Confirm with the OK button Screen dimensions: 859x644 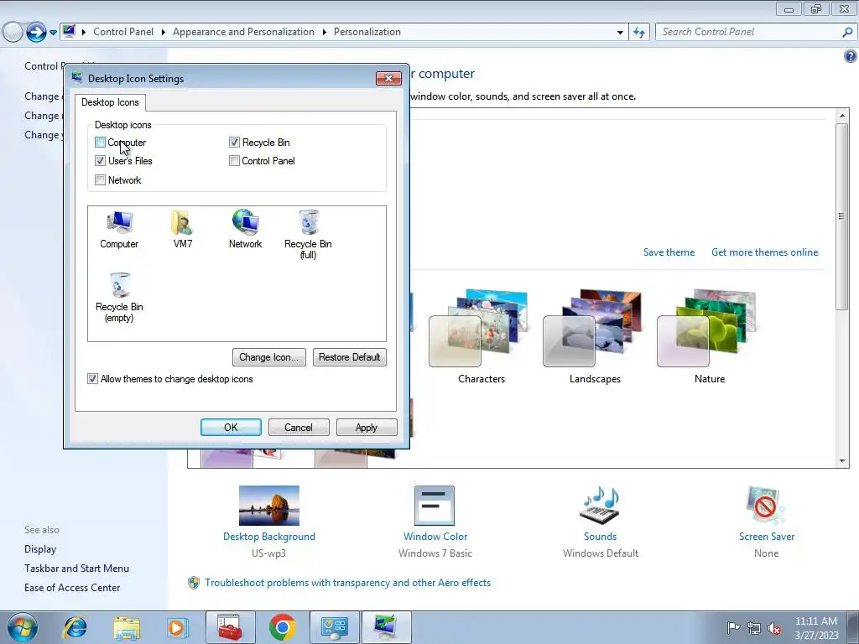tap(231, 427)
